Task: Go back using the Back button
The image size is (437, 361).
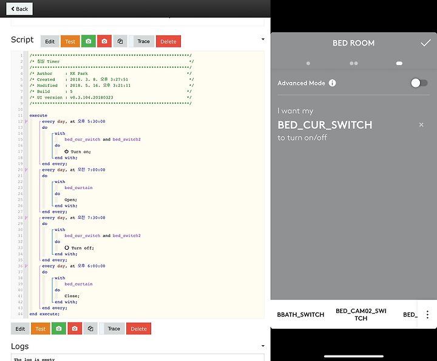Action: tap(19, 9)
